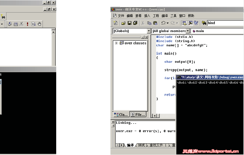Screen dimensions: 244x155
Task: Open the 工程 menu
Action: coord(156,16)
